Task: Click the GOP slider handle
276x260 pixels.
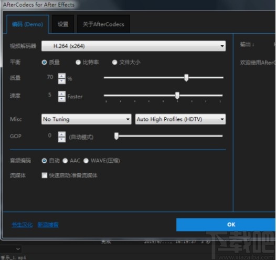Action: point(116,136)
